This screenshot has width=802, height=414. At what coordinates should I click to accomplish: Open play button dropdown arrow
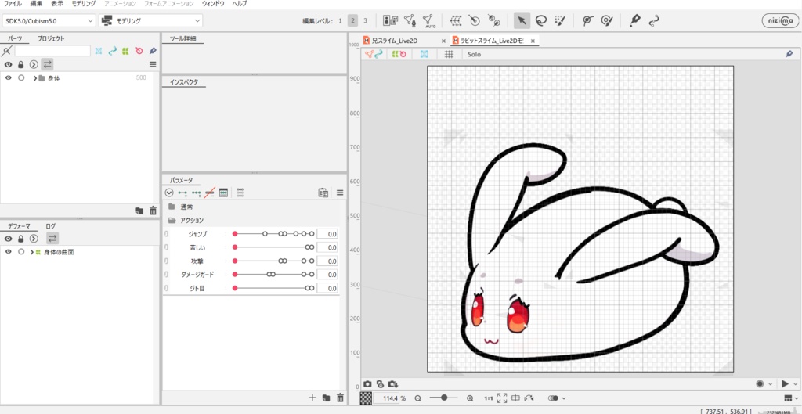[796, 383]
